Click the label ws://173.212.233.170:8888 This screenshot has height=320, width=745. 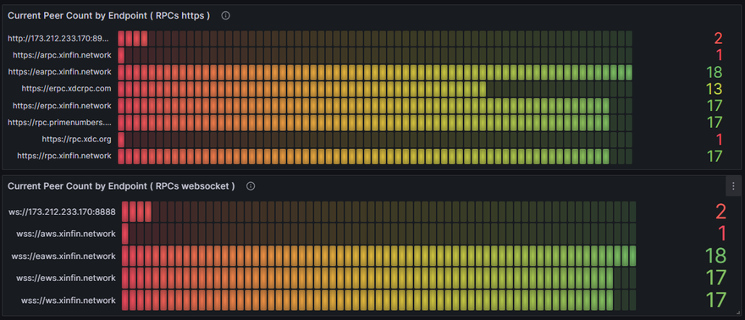pyautogui.click(x=62, y=212)
